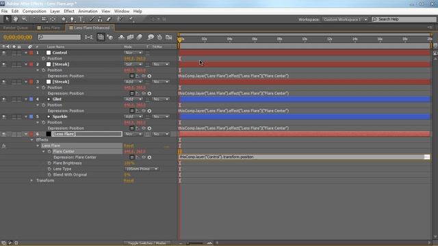This screenshot has width=438, height=246.
Task: Click the Search Help field
Action: pos(404,20)
